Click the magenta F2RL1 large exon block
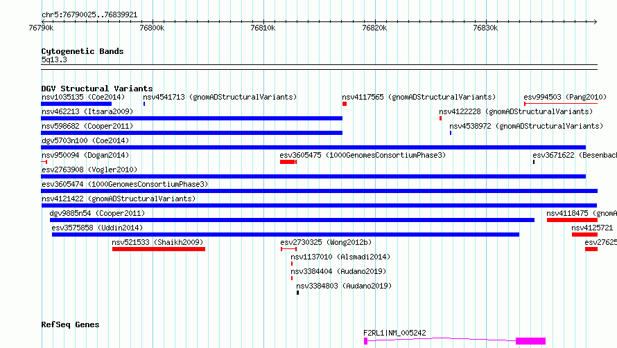Screen dimensions: 617x348 point(531,341)
